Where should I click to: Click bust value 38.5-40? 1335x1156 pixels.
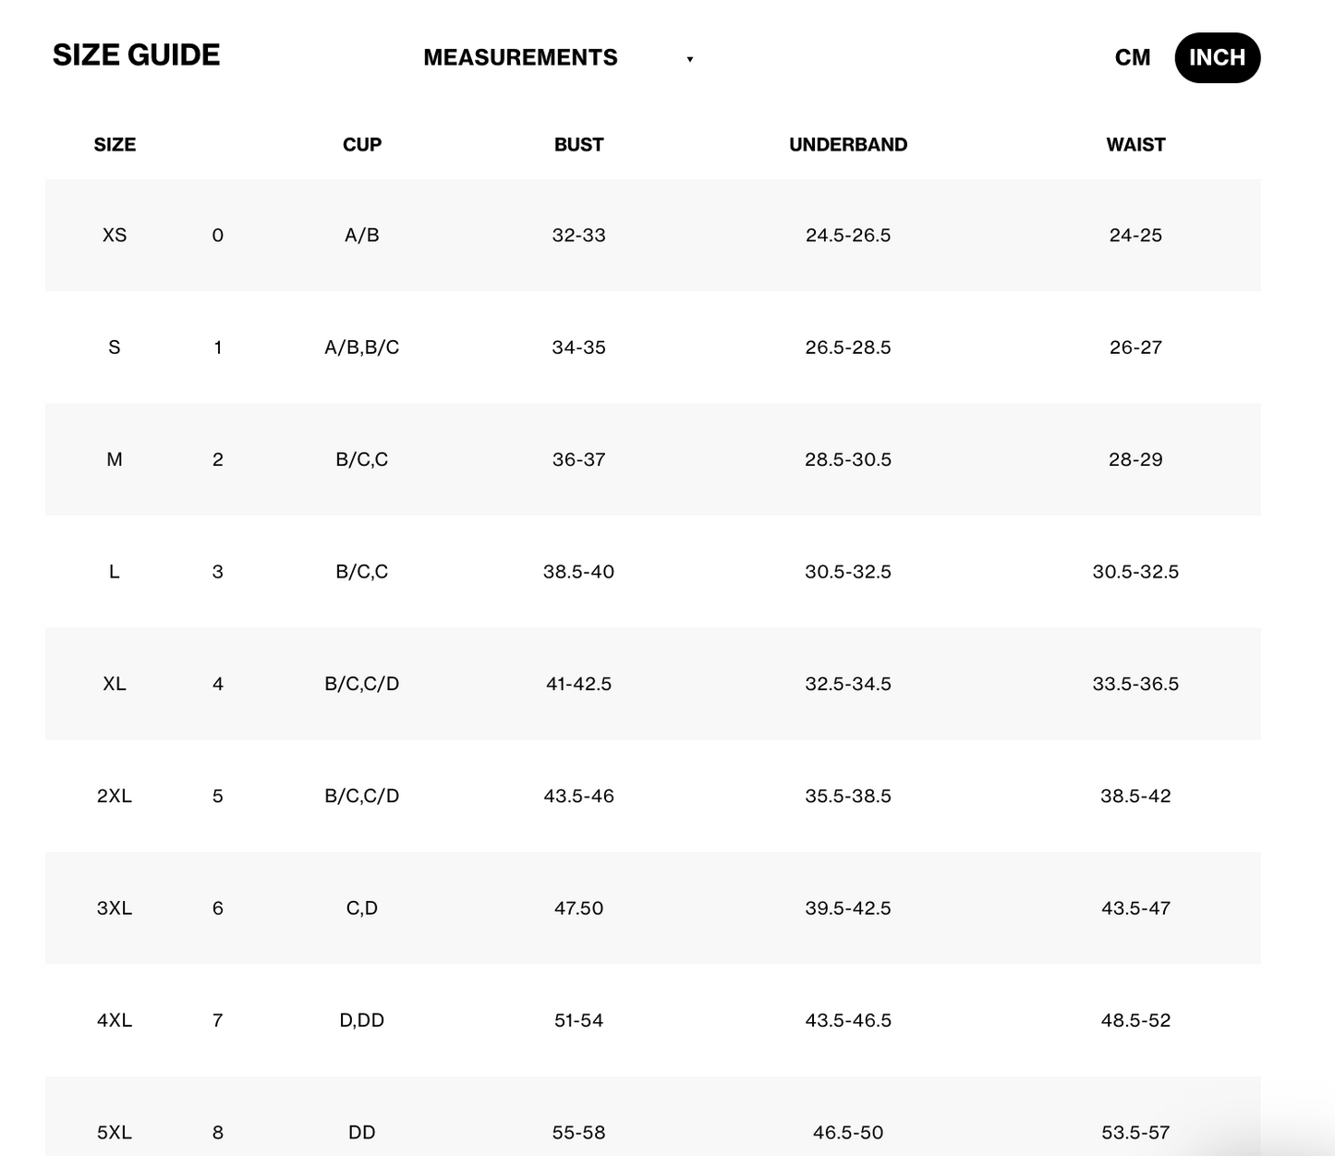(x=578, y=571)
